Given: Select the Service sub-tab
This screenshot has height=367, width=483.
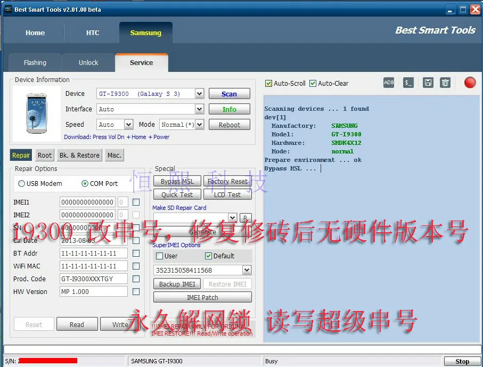Looking at the screenshot, I should point(142,62).
